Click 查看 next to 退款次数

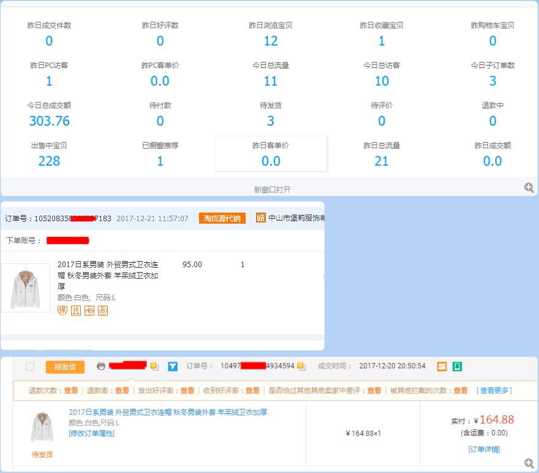[x=72, y=389]
